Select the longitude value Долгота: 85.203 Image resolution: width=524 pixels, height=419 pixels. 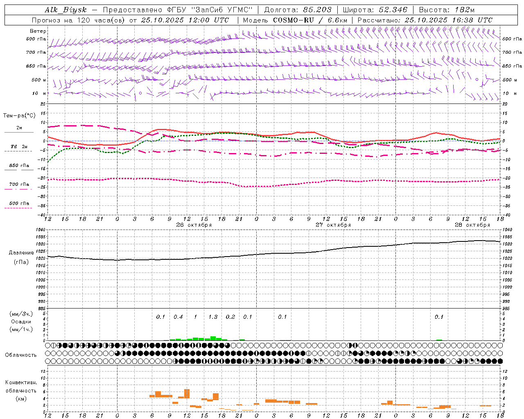pos(298,10)
